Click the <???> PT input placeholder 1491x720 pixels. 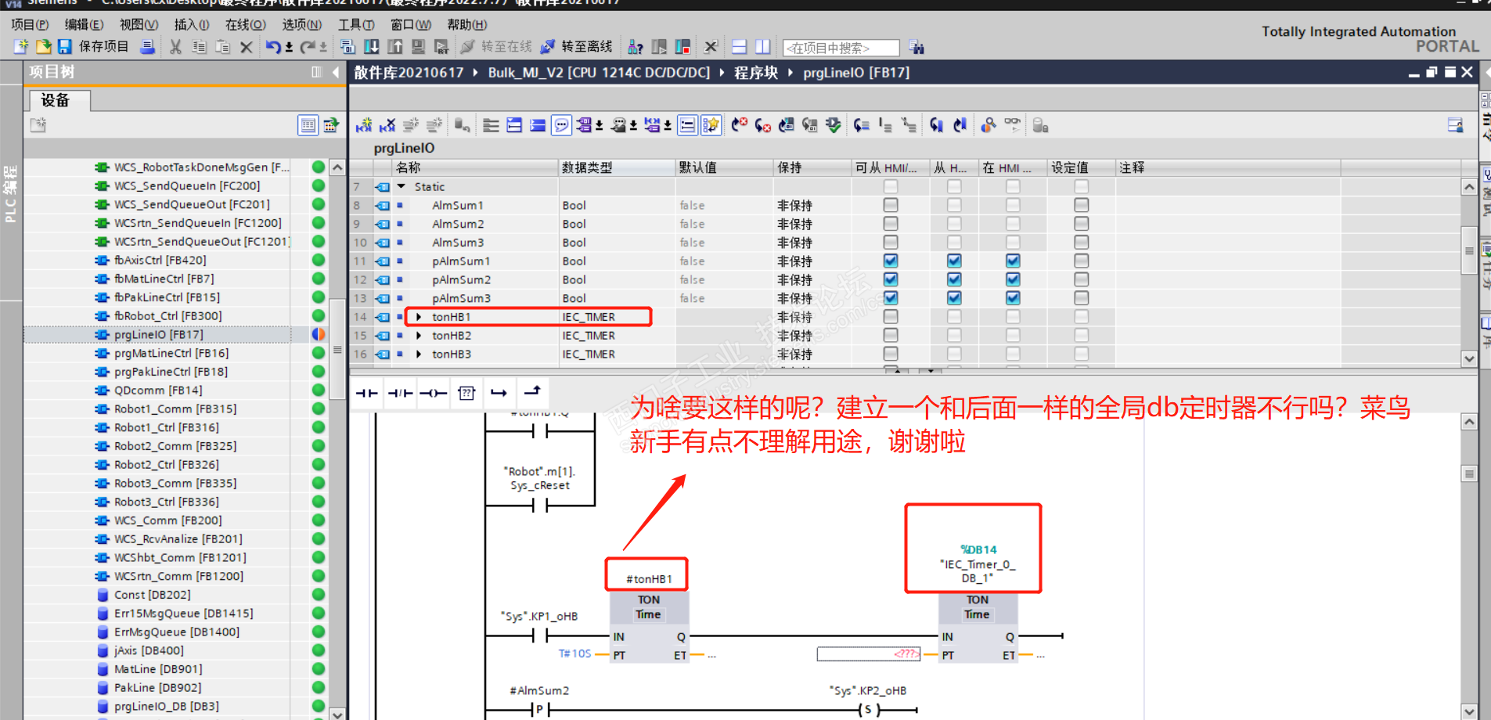point(868,653)
